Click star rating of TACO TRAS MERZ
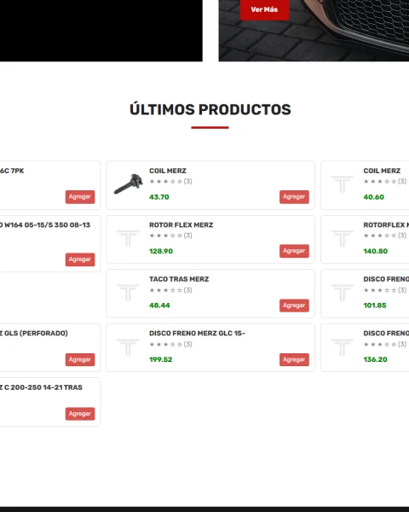Screen dimensions: 409x512 pyautogui.click(x=165, y=290)
